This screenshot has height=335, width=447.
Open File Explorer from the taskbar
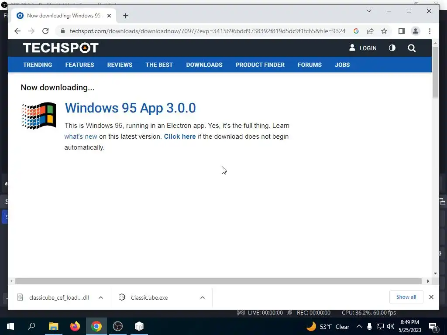pos(54,326)
